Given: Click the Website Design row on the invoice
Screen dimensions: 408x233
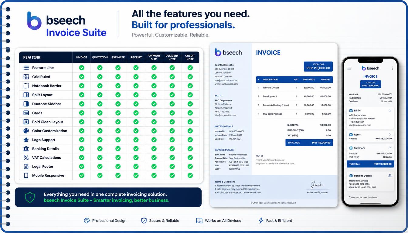Looking at the screenshot, I should point(294,88).
